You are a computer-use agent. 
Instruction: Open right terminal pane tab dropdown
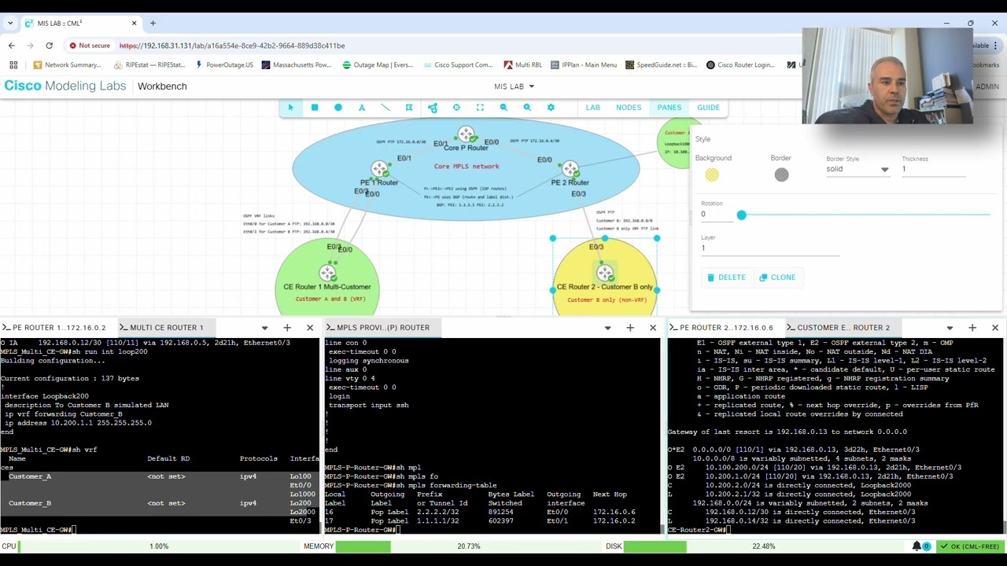(950, 327)
